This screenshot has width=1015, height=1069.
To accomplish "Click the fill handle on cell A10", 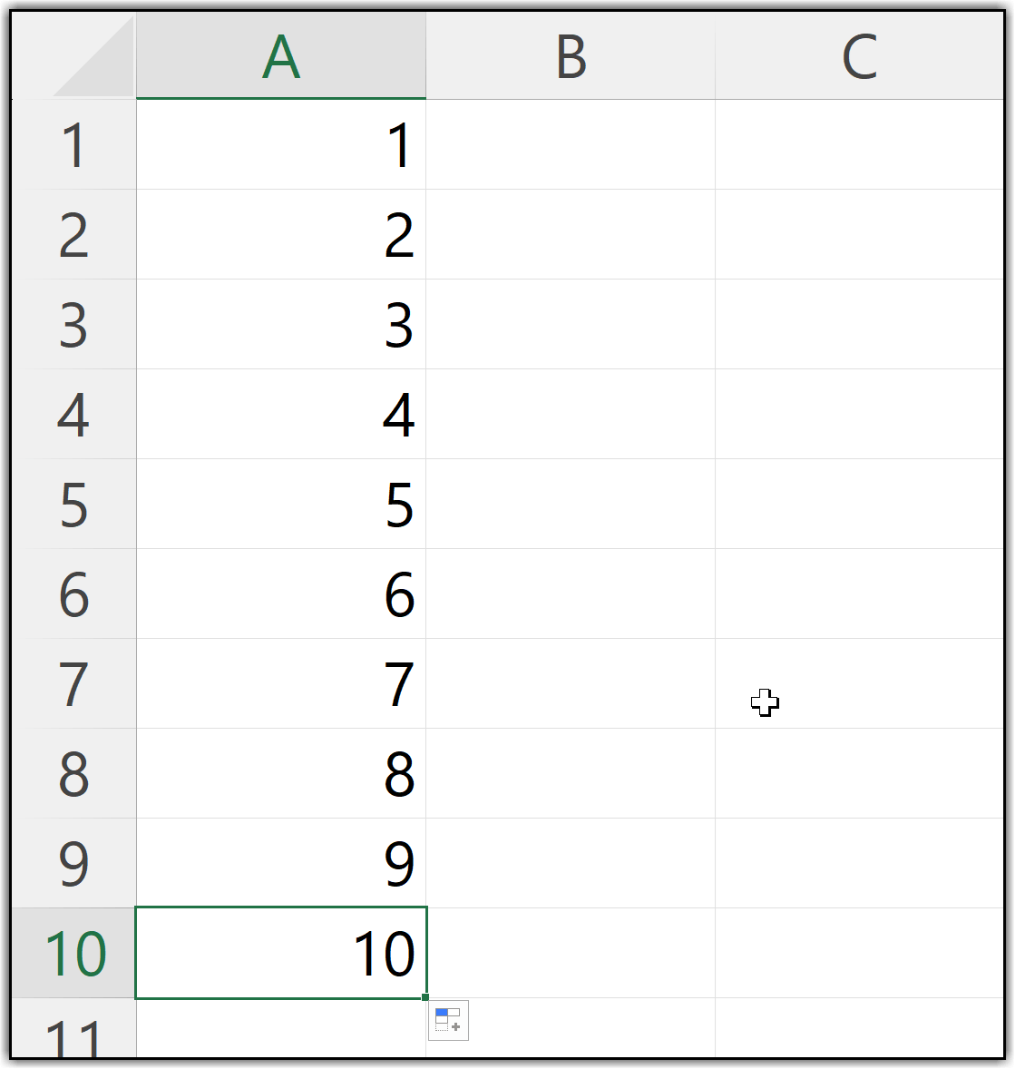I will click(x=425, y=997).
